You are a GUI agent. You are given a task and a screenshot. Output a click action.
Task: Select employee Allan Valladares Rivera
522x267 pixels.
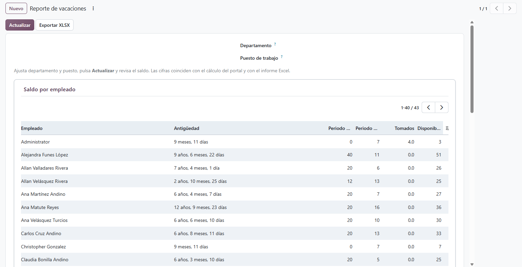click(x=235, y=168)
